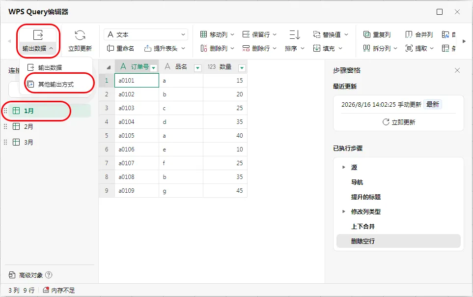The image size is (473, 297).
Task: Click cell a0109
Action: (137, 191)
